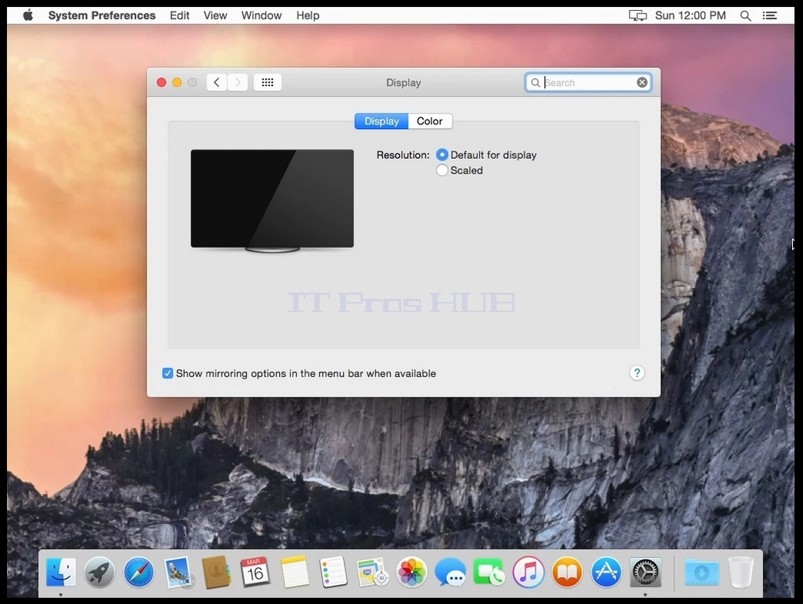Viewport: 803px width, 604px height.
Task: Uncheck Show mirroring options checkbox
Action: point(167,373)
